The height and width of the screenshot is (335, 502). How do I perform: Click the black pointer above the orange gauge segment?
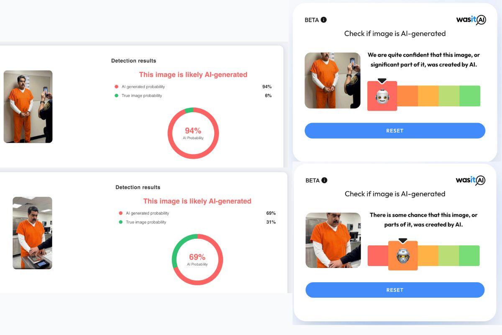click(402, 241)
